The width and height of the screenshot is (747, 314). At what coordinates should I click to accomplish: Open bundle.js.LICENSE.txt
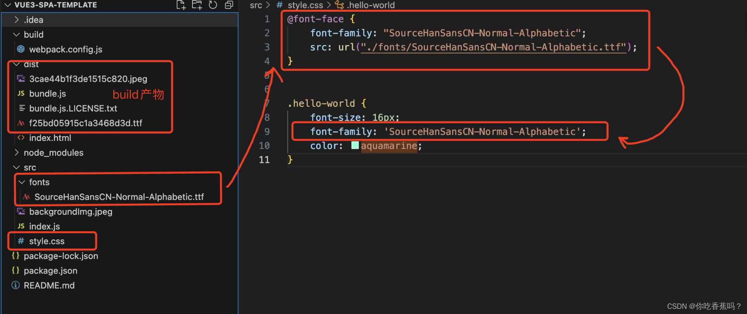coord(73,108)
